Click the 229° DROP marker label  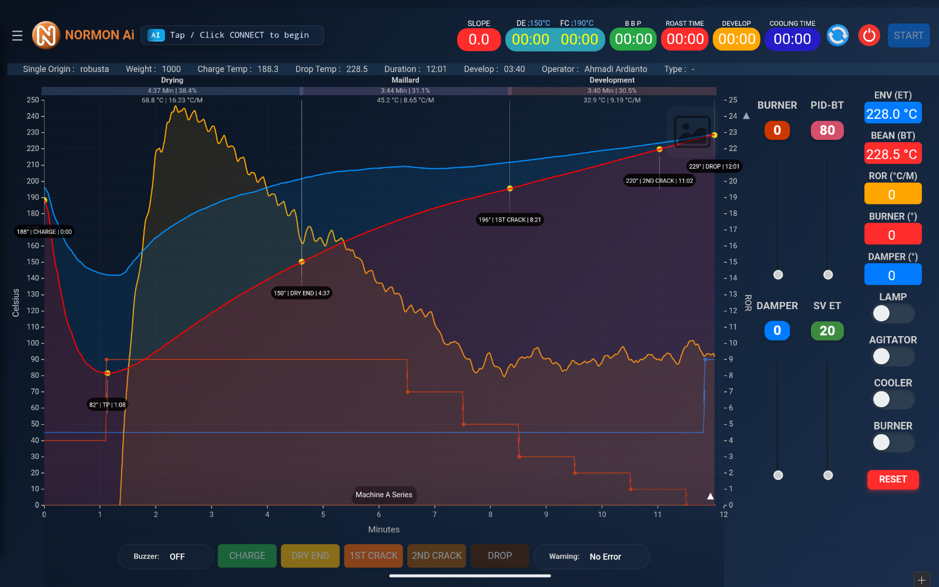(714, 166)
